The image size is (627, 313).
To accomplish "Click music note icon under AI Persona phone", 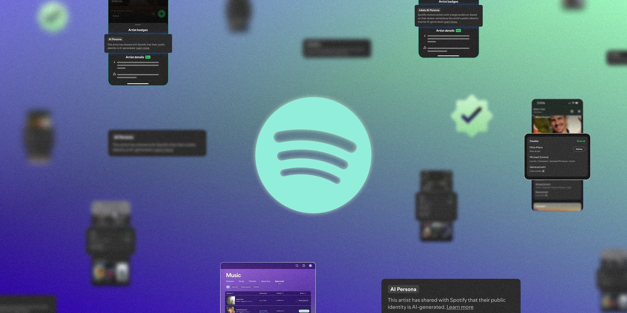I will tap(114, 62).
